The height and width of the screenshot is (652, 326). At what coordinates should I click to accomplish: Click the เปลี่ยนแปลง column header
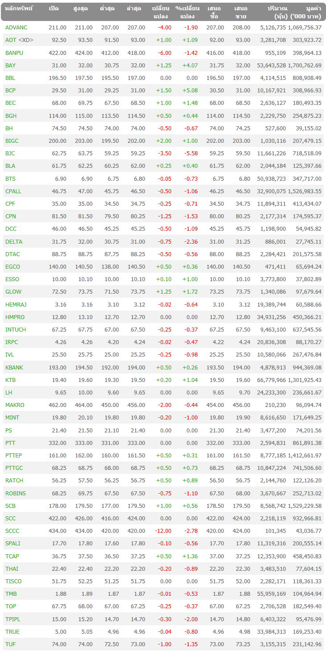pos(160,12)
